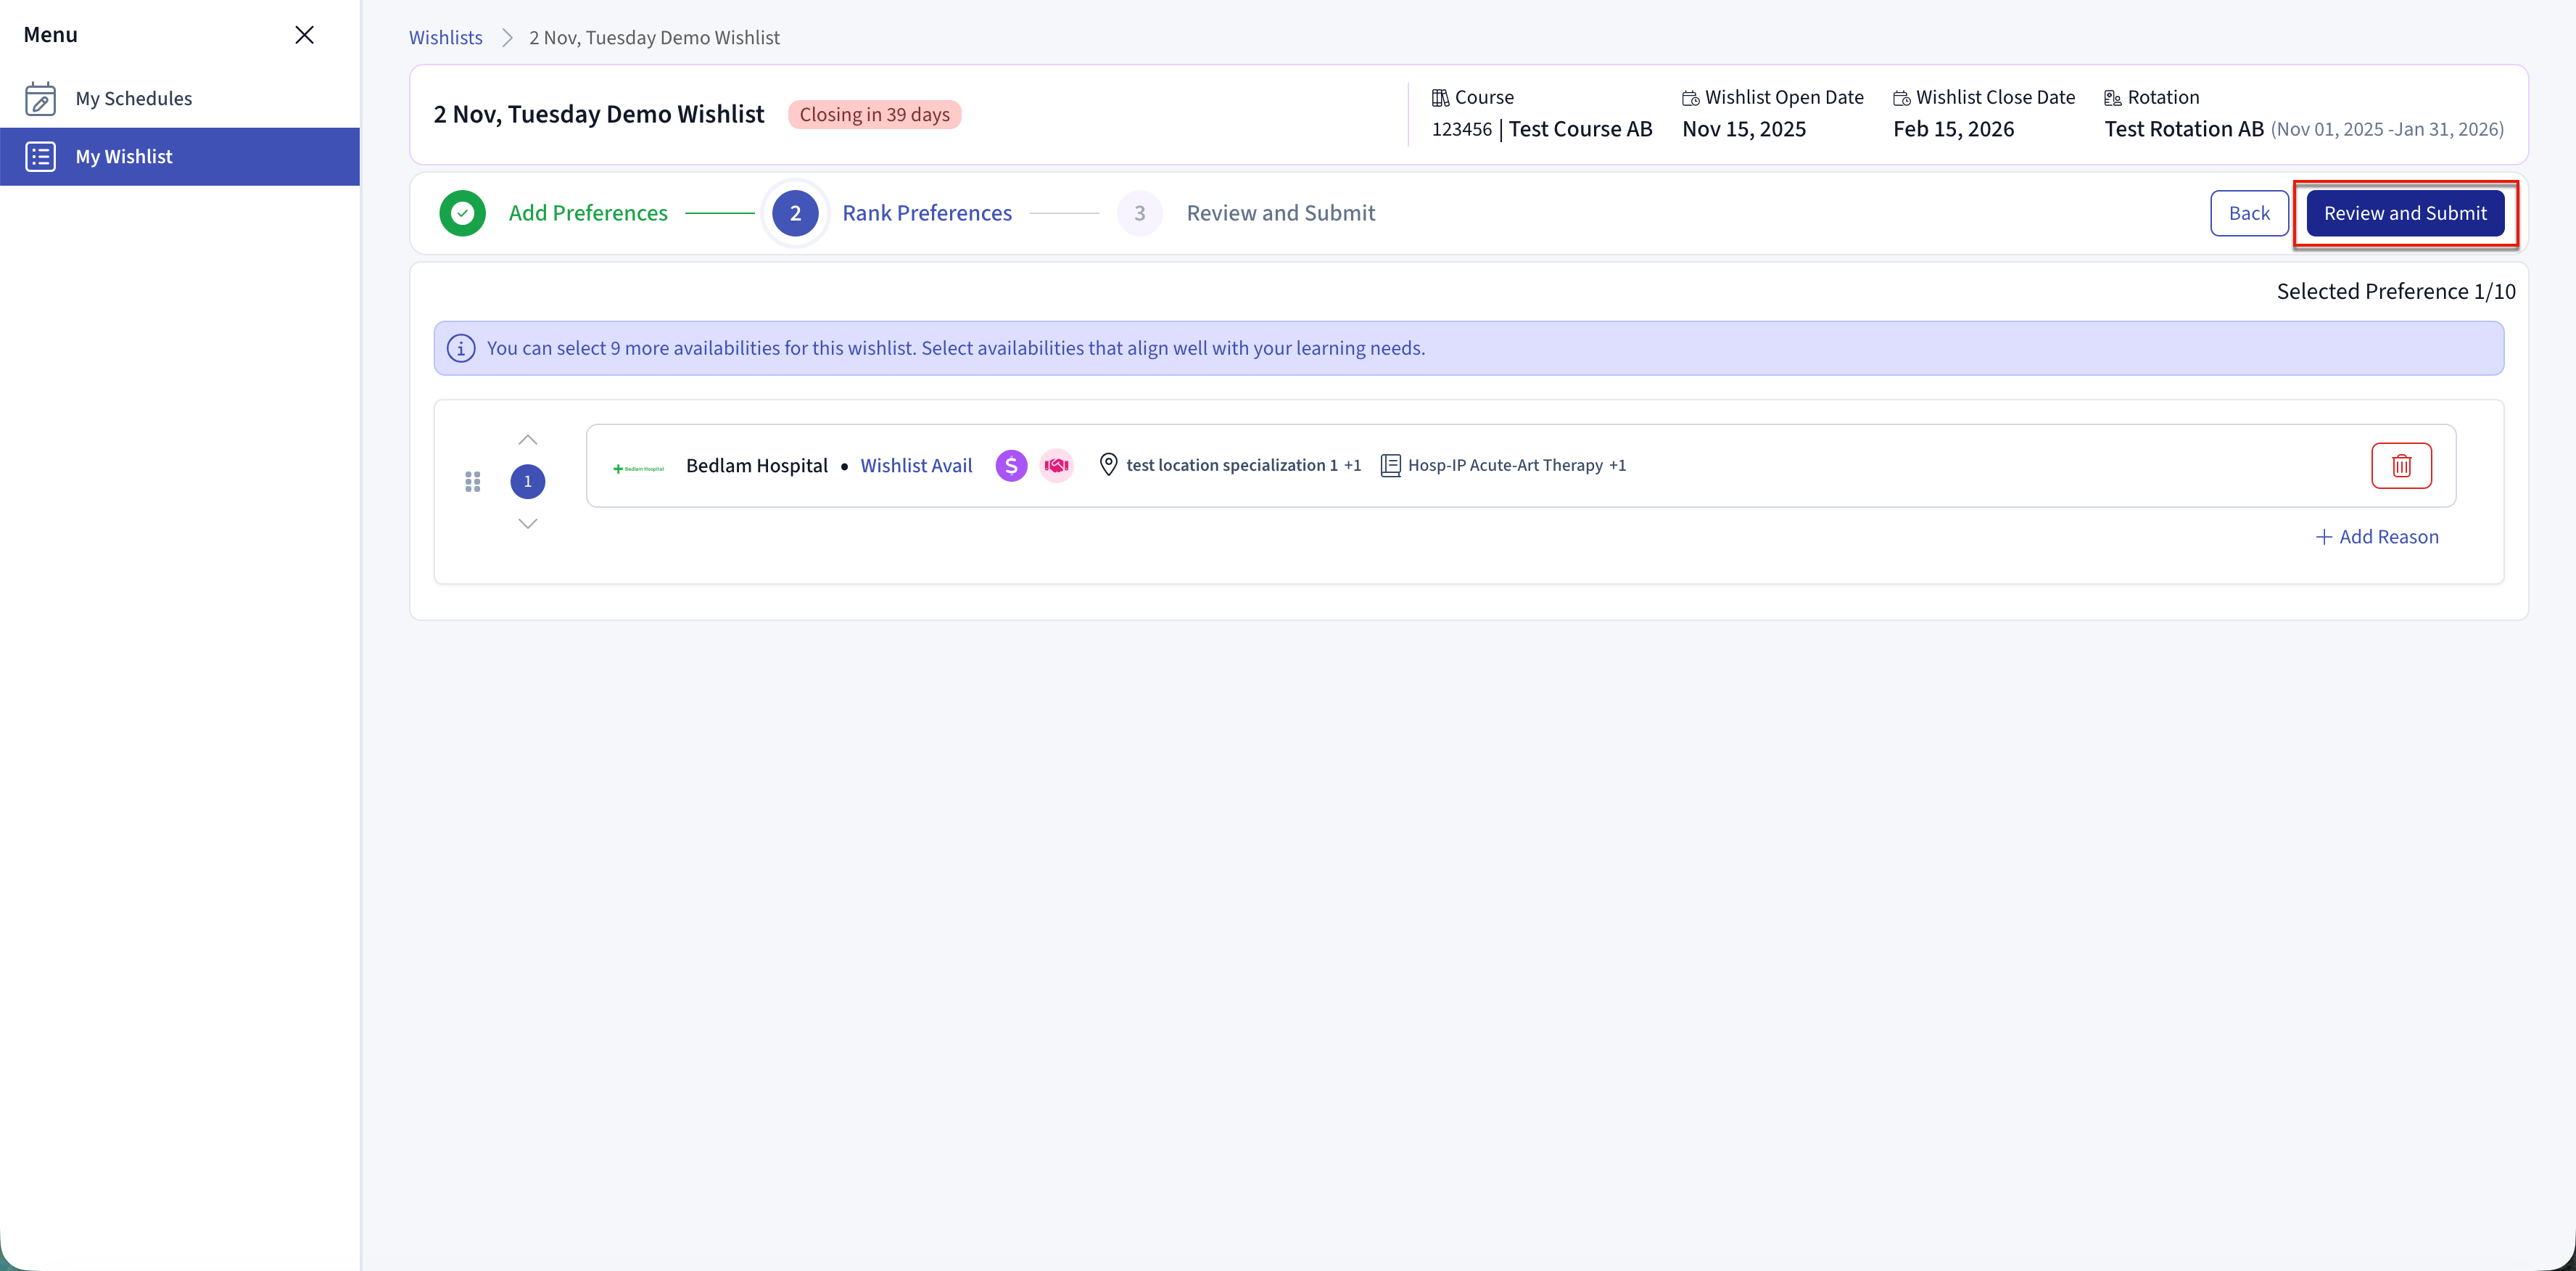Click the Bedlam Hospital logo thumbnail
2576x1271 pixels.
[x=638, y=467]
